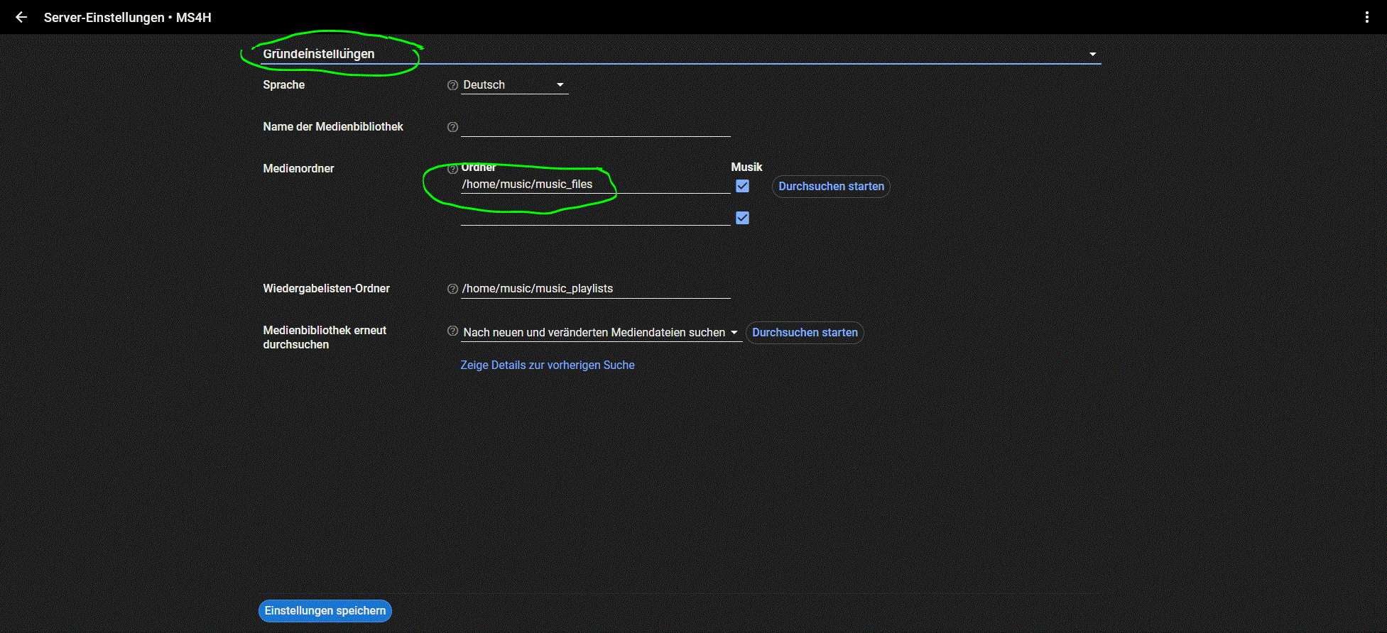Click the 'Server-Einstellungen • MS4H' title
Image resolution: width=1387 pixels, height=633 pixels.
128,18
